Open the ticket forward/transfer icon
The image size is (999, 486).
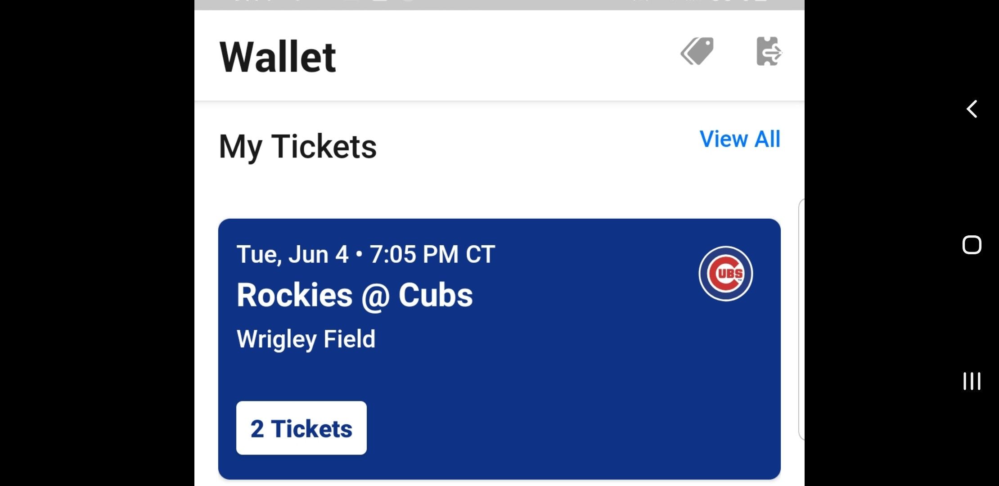coord(769,52)
